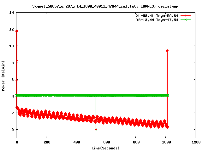Screen dimensions: 202x151
Task: Click the Time(Seconds) axis label
Action: click(105, 148)
